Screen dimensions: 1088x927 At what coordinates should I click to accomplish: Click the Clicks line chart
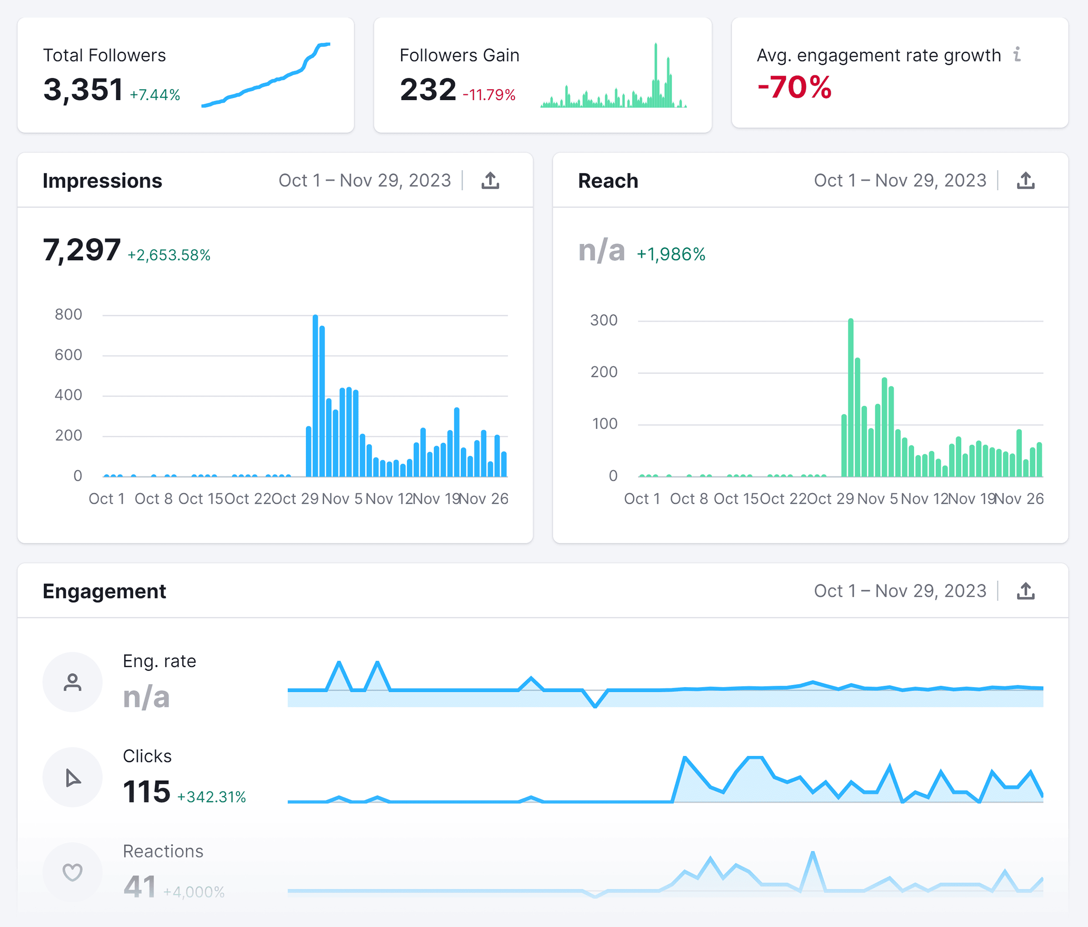tap(665, 779)
